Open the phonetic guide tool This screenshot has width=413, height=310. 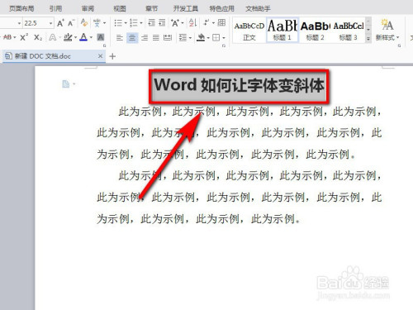tap(97, 23)
